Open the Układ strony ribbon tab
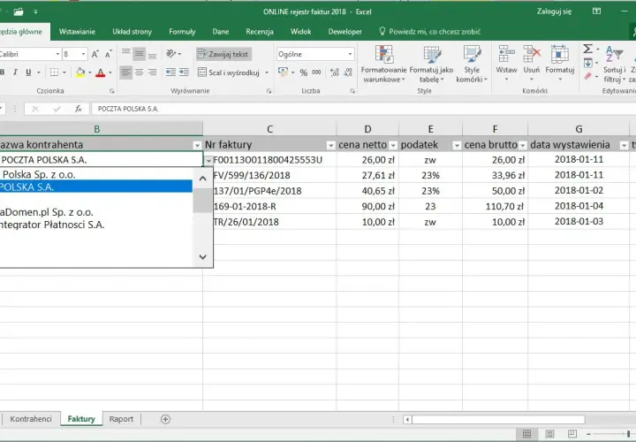636x442 pixels. [x=132, y=32]
